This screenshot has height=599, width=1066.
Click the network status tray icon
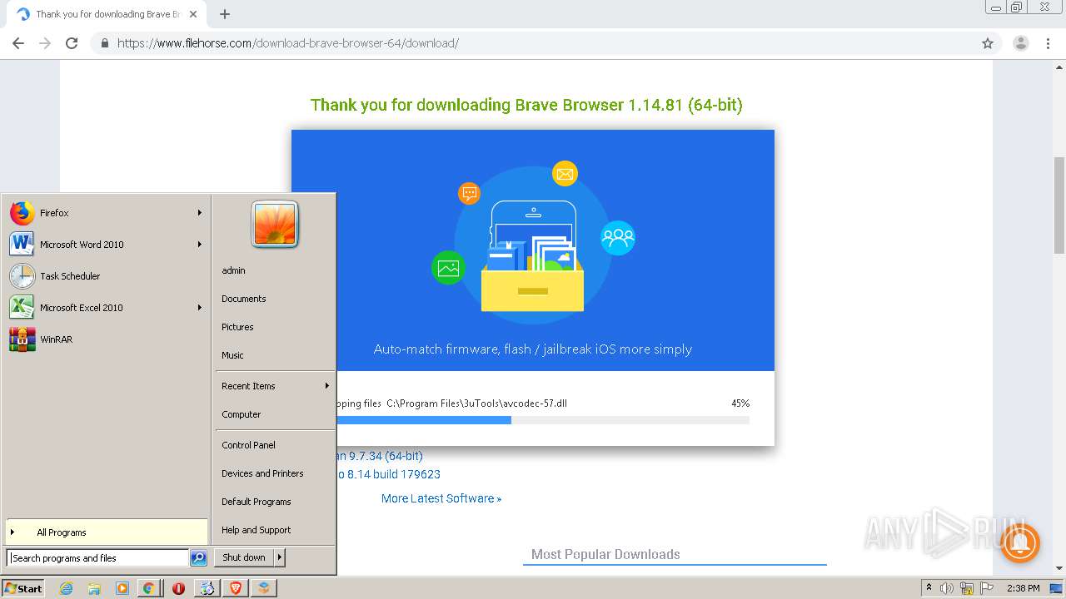tap(967, 588)
